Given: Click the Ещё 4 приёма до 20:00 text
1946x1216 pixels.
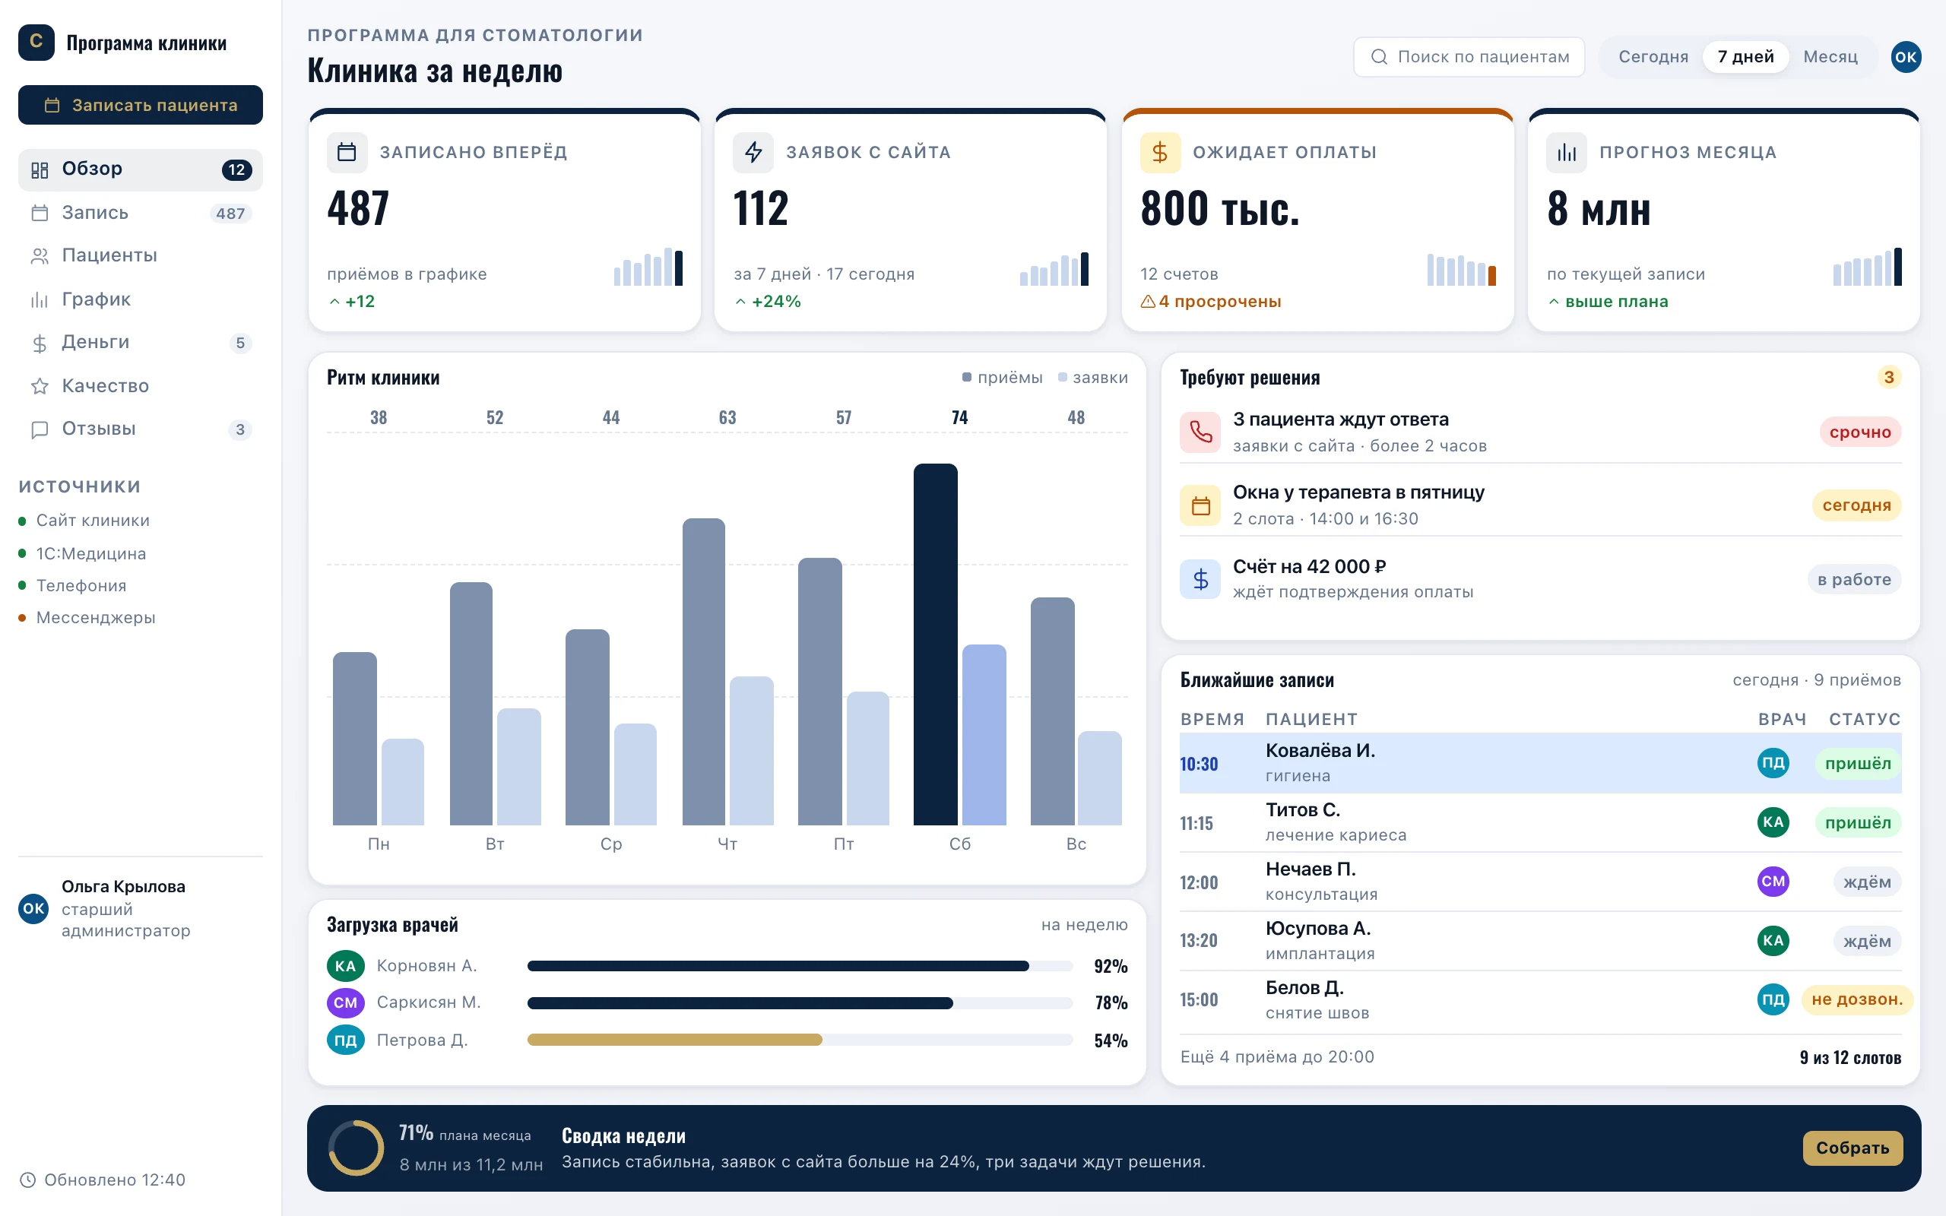Looking at the screenshot, I should [x=1277, y=1058].
